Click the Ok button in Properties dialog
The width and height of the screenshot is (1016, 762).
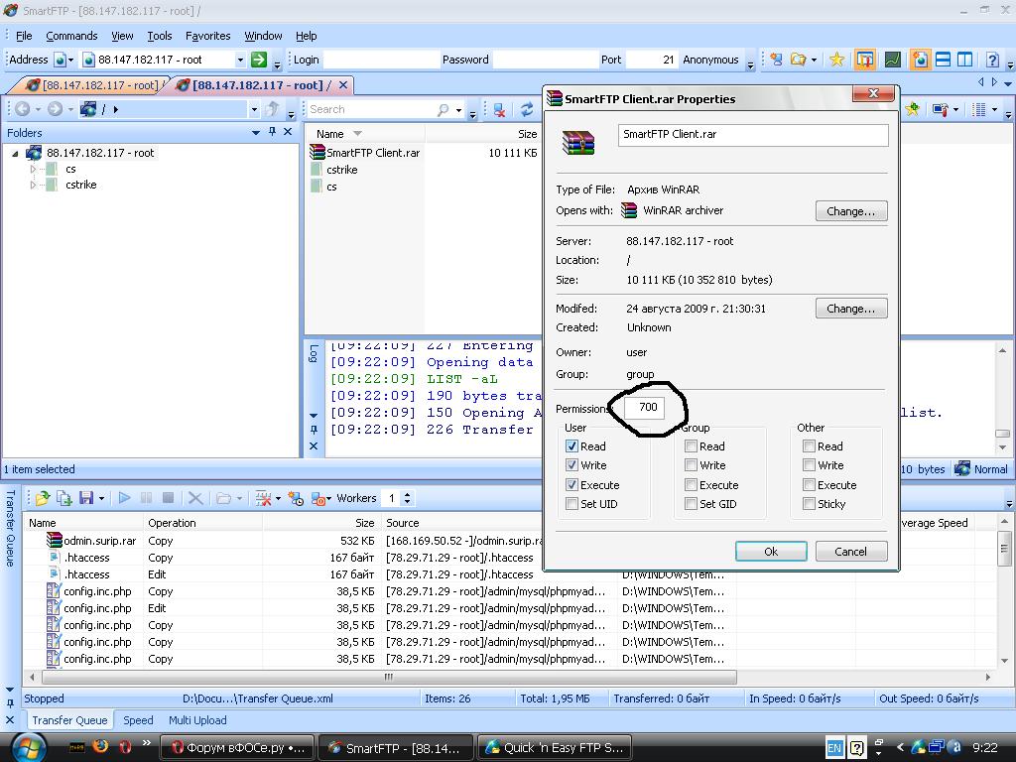coord(770,552)
